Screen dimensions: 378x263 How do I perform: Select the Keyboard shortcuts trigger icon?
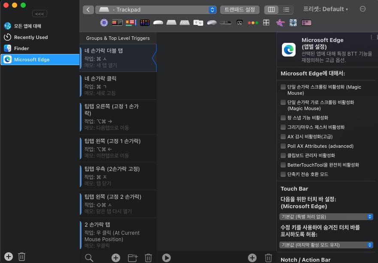(184, 23)
